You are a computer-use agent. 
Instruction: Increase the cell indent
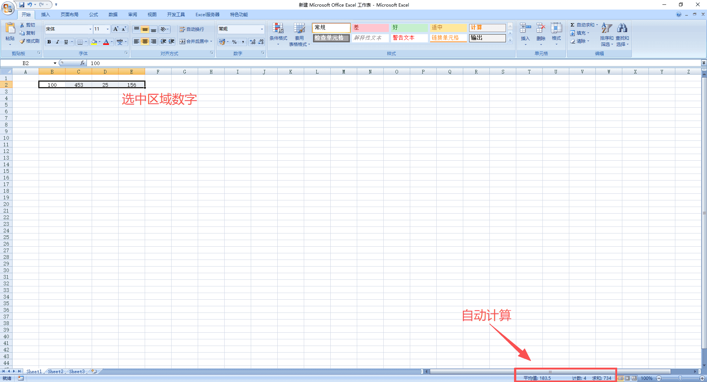pos(171,42)
